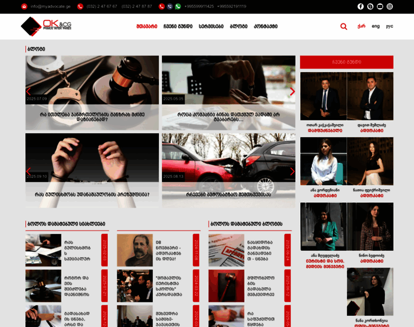The height and width of the screenshot is (327, 414).
Task: Click the იურისტი და სოც. მედიის მენეჯერი label
Action: point(325,264)
